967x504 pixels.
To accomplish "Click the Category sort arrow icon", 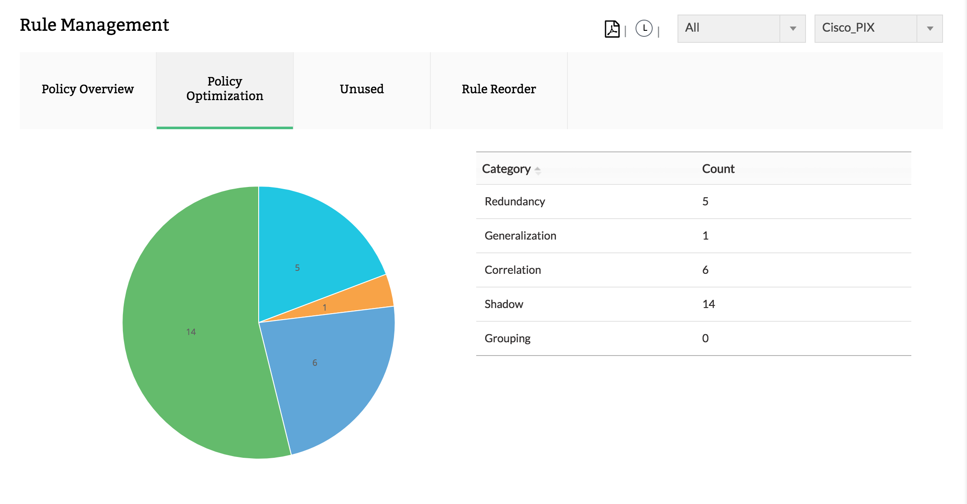I will coord(537,170).
